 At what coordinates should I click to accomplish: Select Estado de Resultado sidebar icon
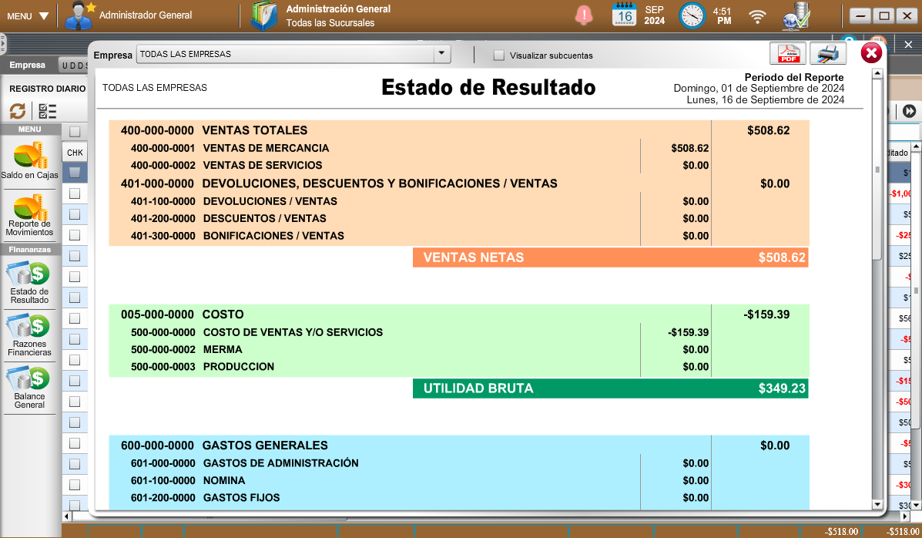(29, 282)
